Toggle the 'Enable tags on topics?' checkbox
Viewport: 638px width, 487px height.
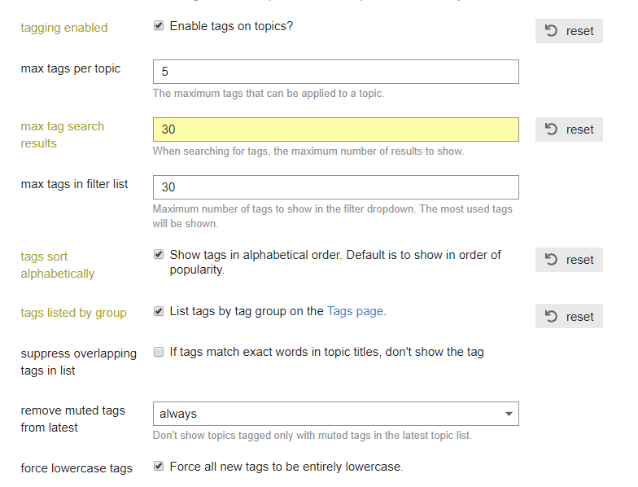(159, 26)
